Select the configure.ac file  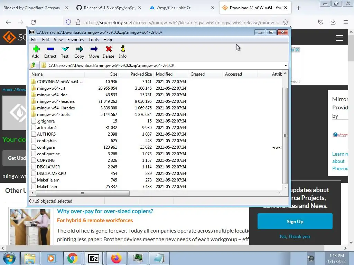point(48,154)
